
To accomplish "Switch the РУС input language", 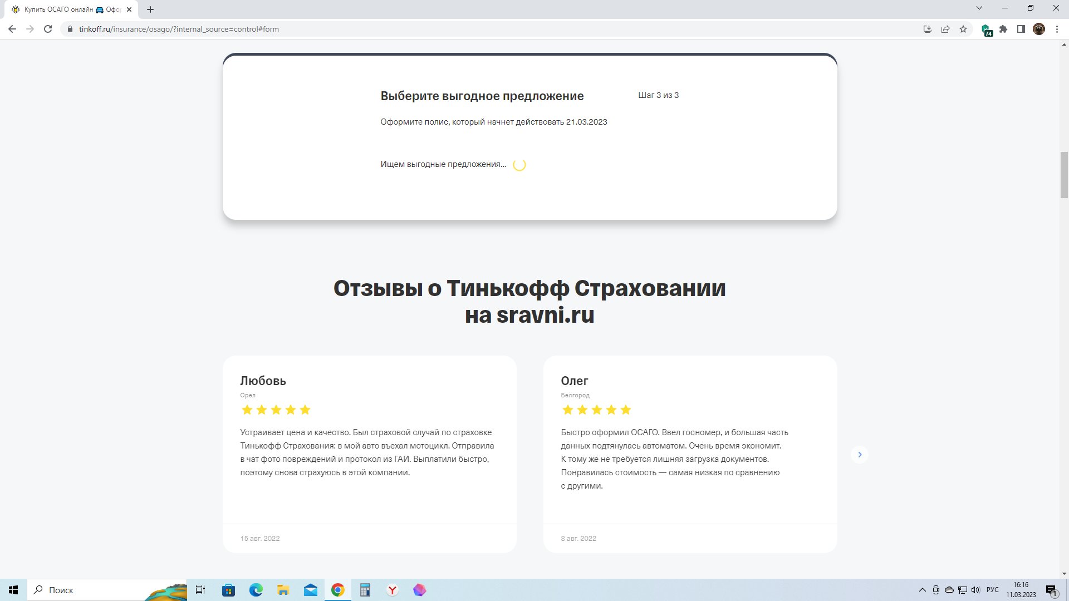I will coord(993,590).
